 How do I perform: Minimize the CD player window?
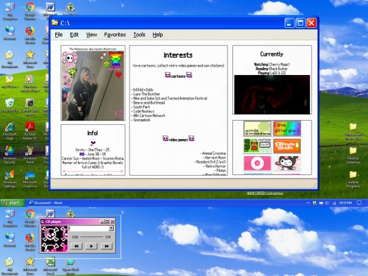point(102,221)
